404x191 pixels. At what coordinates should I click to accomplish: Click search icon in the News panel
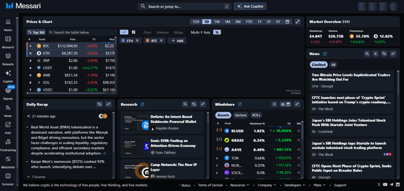[367, 54]
